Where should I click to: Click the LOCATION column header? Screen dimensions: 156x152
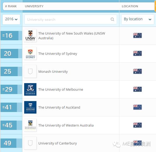pos(130,6)
